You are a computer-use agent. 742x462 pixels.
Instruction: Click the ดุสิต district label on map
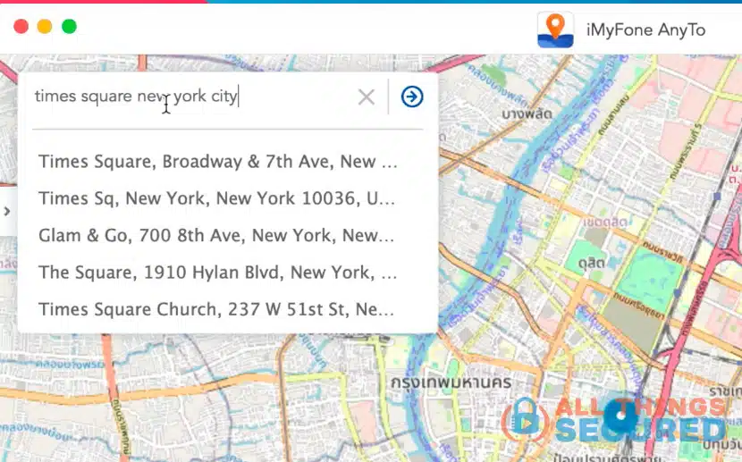point(591,265)
